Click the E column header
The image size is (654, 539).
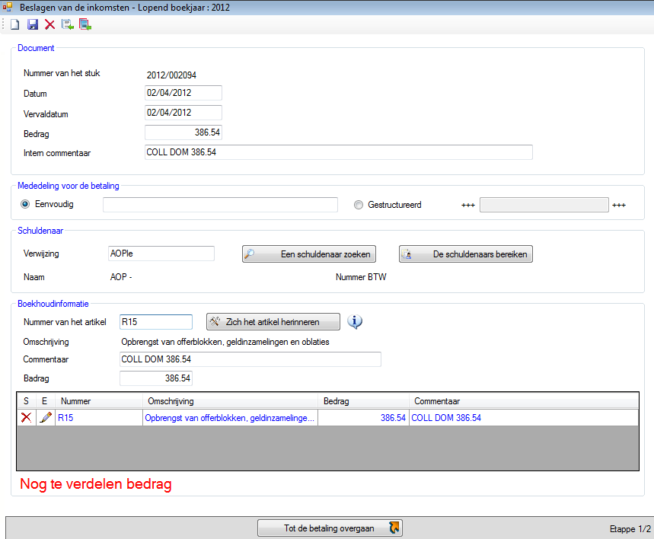click(x=45, y=401)
